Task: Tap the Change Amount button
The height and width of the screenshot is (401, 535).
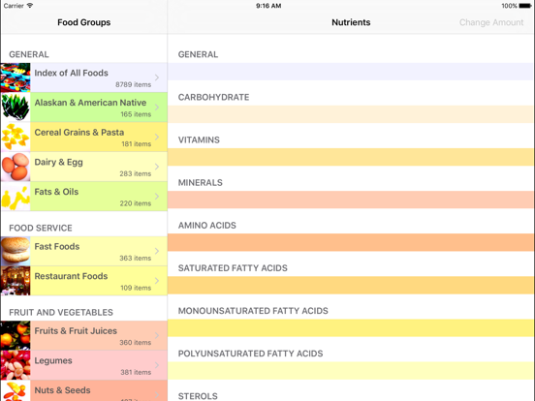Action: coord(491,22)
